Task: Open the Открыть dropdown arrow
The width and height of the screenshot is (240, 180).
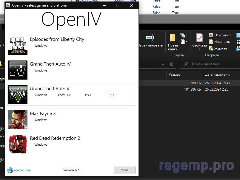Action: [x=230, y=35]
